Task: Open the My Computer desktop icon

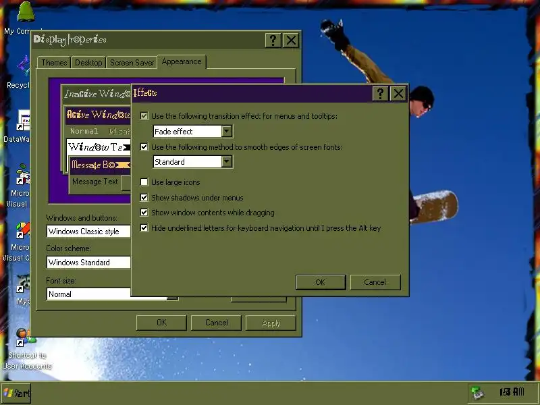Action: [x=26, y=12]
